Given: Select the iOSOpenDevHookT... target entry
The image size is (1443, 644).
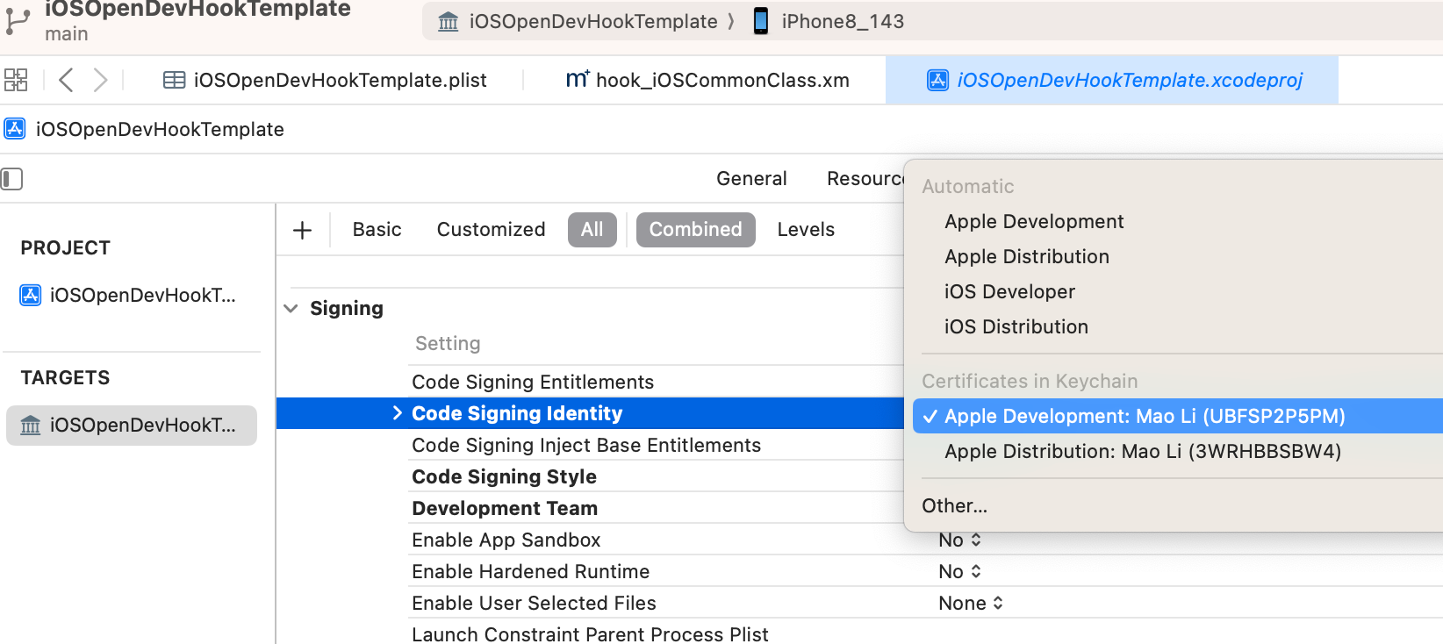Looking at the screenshot, I should click(132, 426).
